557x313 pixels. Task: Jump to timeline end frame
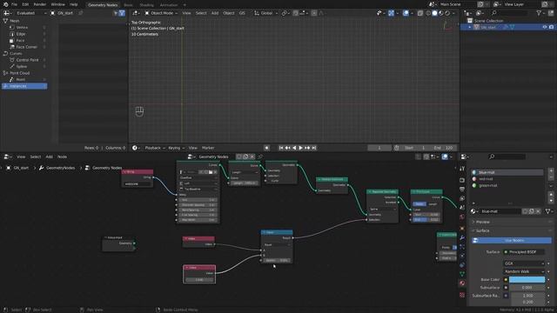pos(314,148)
